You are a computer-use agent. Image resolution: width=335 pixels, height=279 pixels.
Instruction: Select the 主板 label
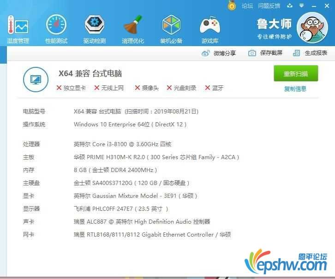coord(29,157)
